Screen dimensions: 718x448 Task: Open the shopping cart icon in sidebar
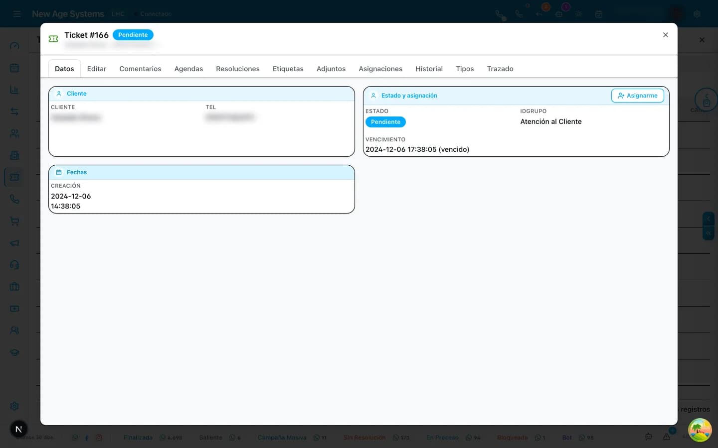click(x=14, y=221)
